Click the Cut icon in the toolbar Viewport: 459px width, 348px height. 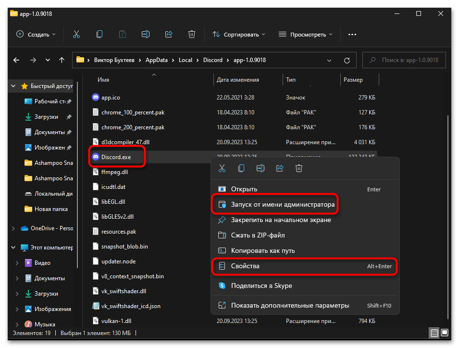(x=76, y=34)
